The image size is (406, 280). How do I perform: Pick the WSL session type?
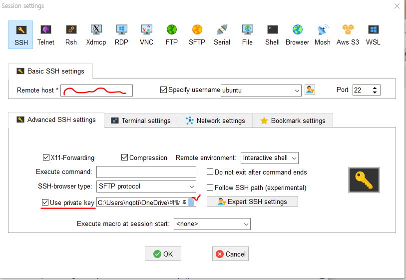(x=373, y=34)
